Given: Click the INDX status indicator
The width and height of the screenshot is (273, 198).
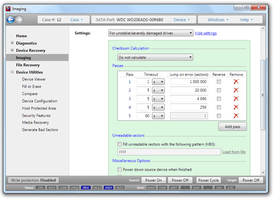Looking at the screenshot, I should [52, 188].
